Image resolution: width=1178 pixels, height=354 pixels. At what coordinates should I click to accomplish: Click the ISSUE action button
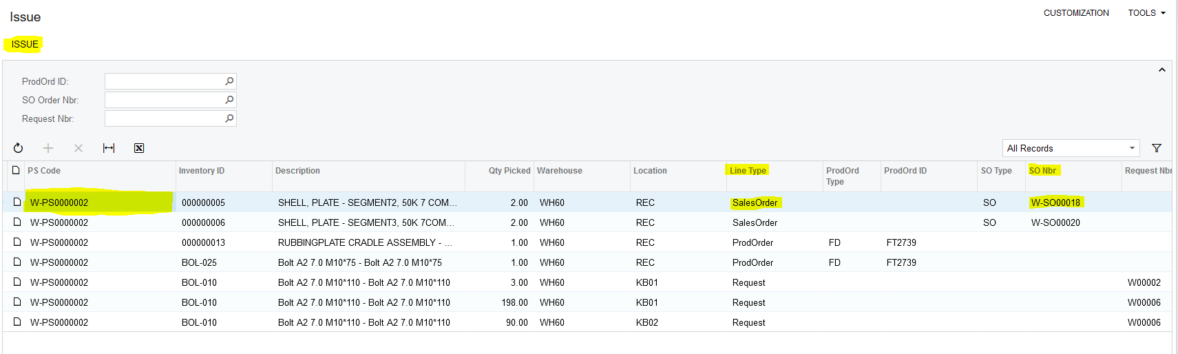pos(25,44)
